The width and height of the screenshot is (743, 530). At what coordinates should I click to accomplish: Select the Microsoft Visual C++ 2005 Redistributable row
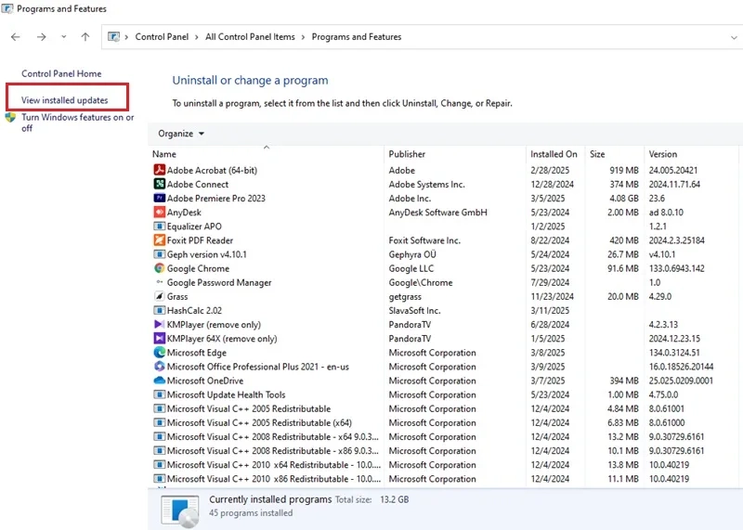(443, 408)
